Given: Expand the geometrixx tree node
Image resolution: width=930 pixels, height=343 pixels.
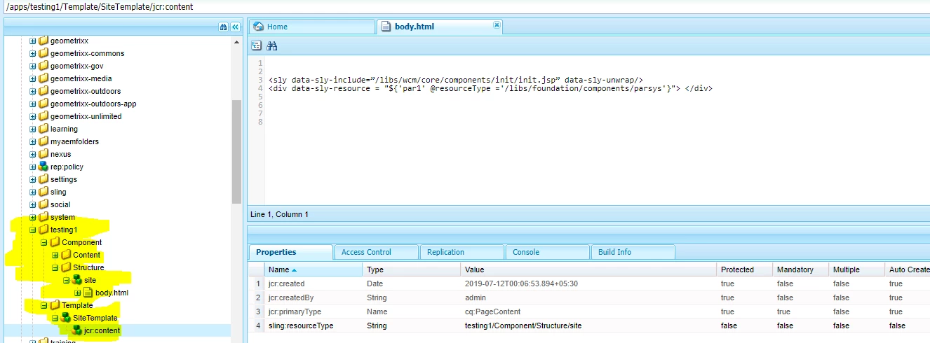Looking at the screenshot, I should [32, 41].
